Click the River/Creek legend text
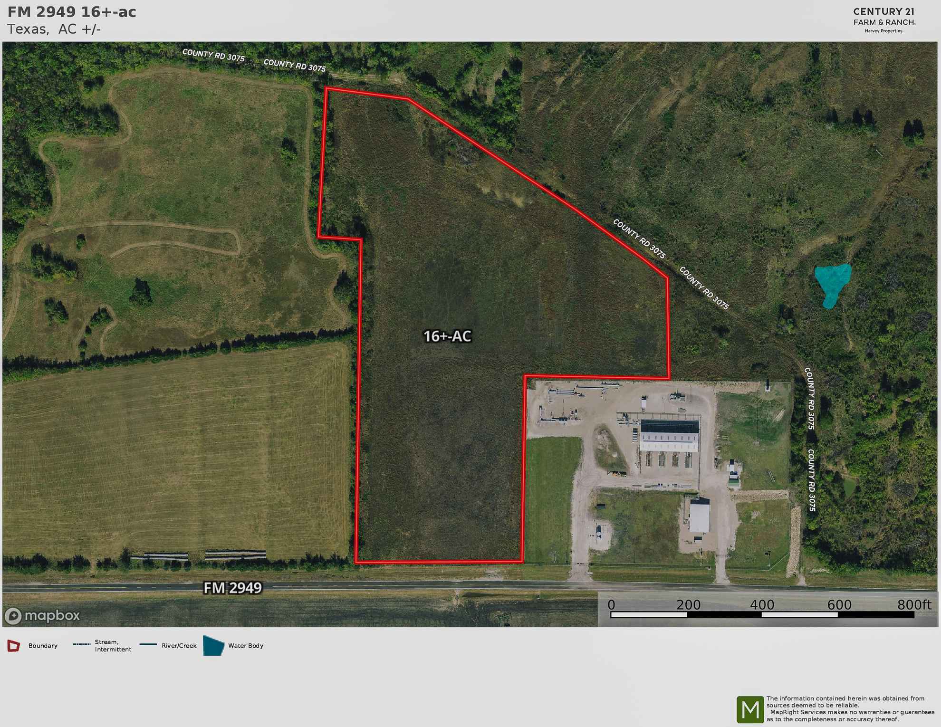Screen dimensions: 941x727 click(179, 646)
